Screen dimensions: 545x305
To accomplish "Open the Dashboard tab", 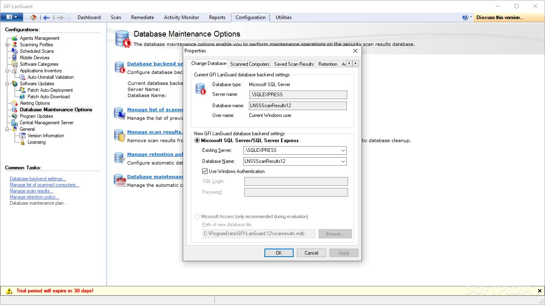I will tap(89, 17).
